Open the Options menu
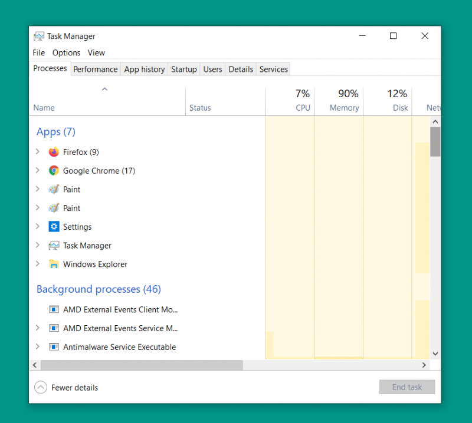 (x=66, y=52)
